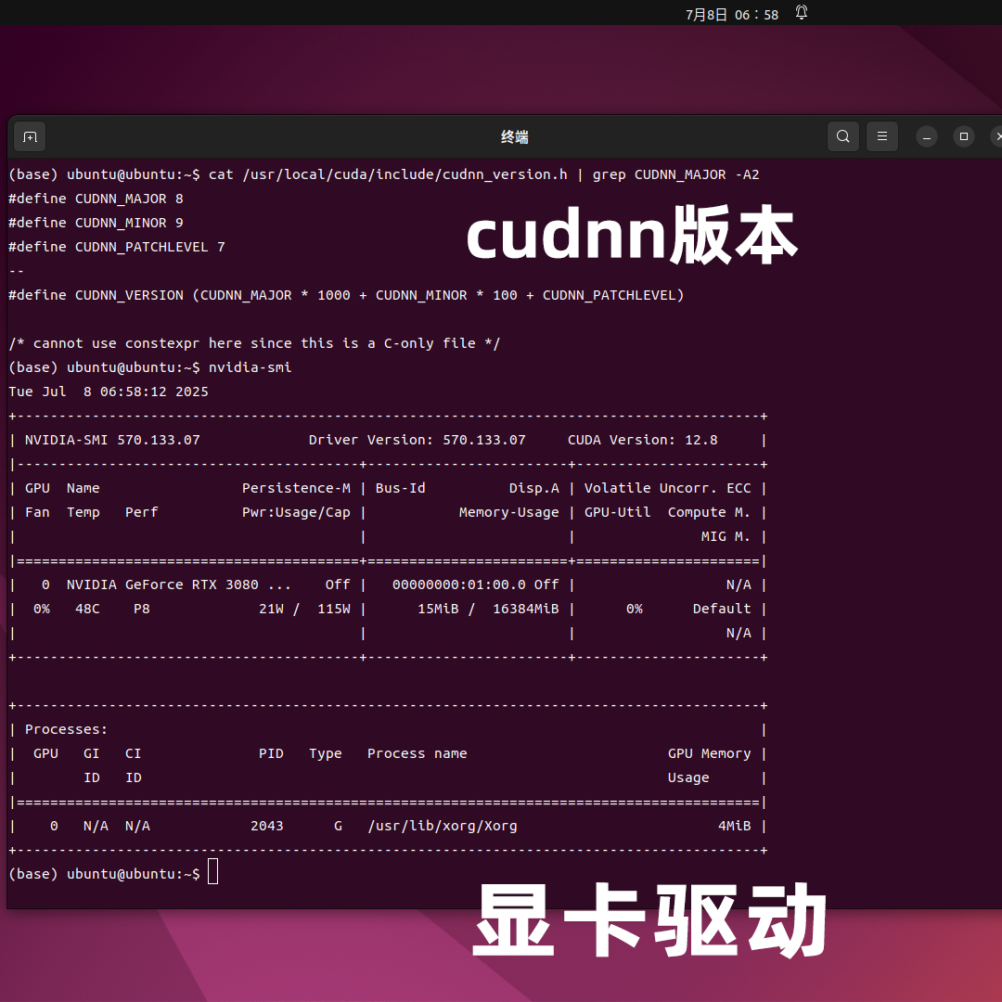This screenshot has width=1002, height=1002.
Task: Maximize the terminal window
Action: [964, 136]
